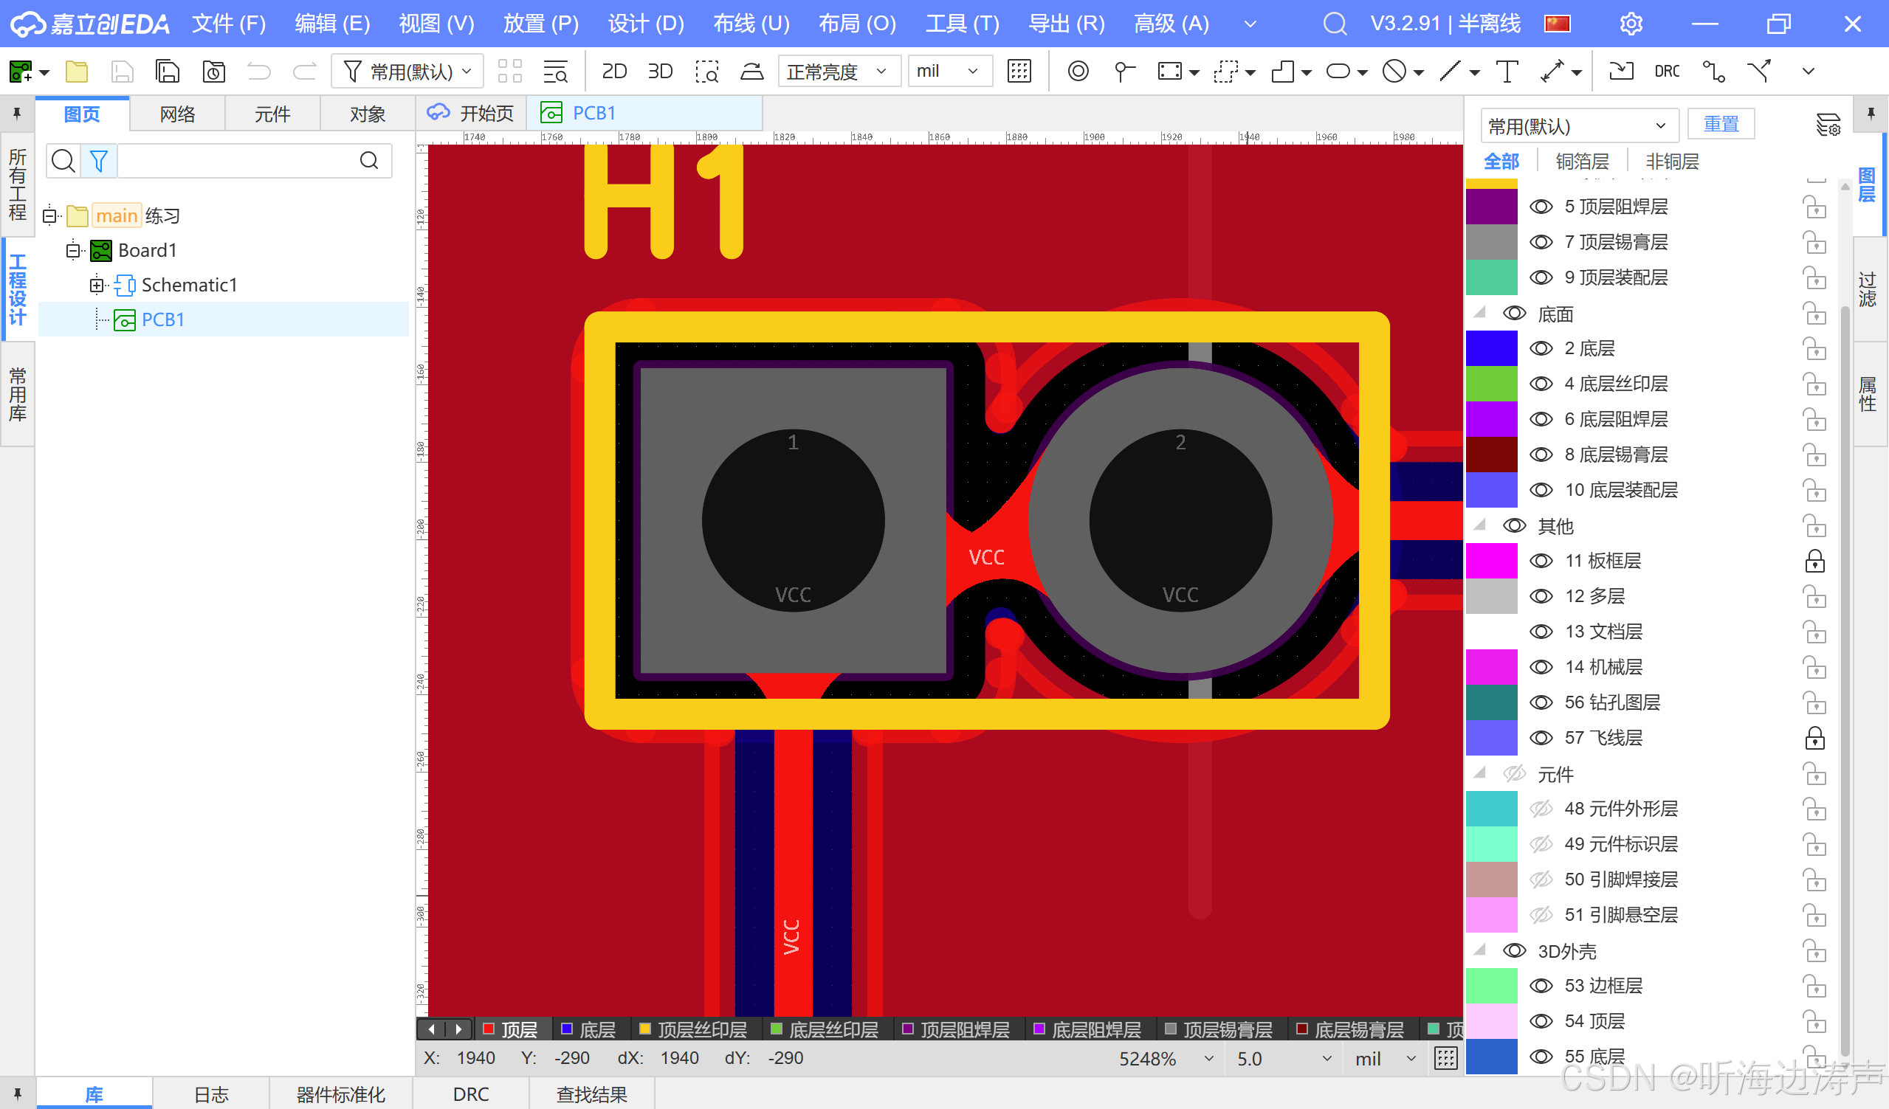The width and height of the screenshot is (1889, 1109).
Task: Select PCB1 in the project tree
Action: pos(162,319)
